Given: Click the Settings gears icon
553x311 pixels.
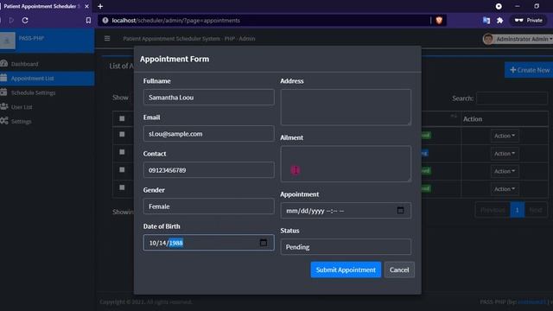Looking at the screenshot, I should pyautogui.click(x=3, y=121).
